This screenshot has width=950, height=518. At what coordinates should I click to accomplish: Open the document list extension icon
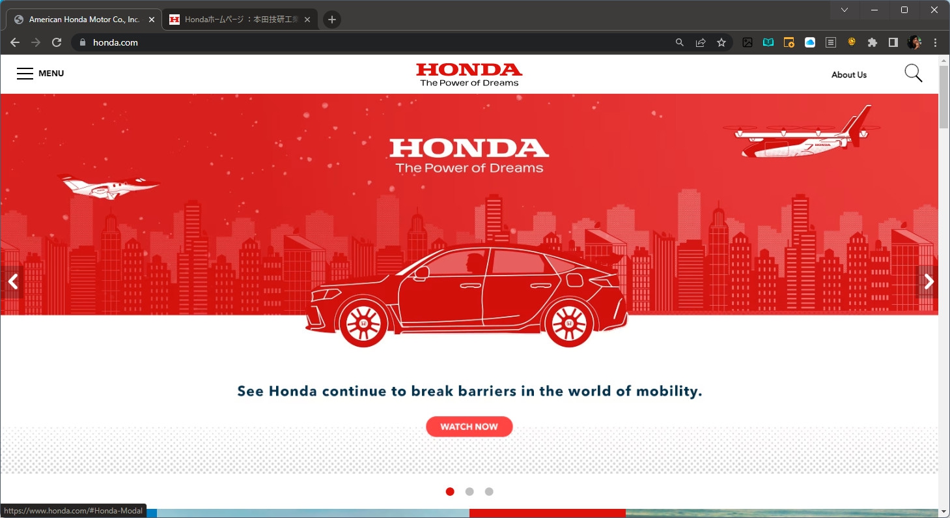831,42
